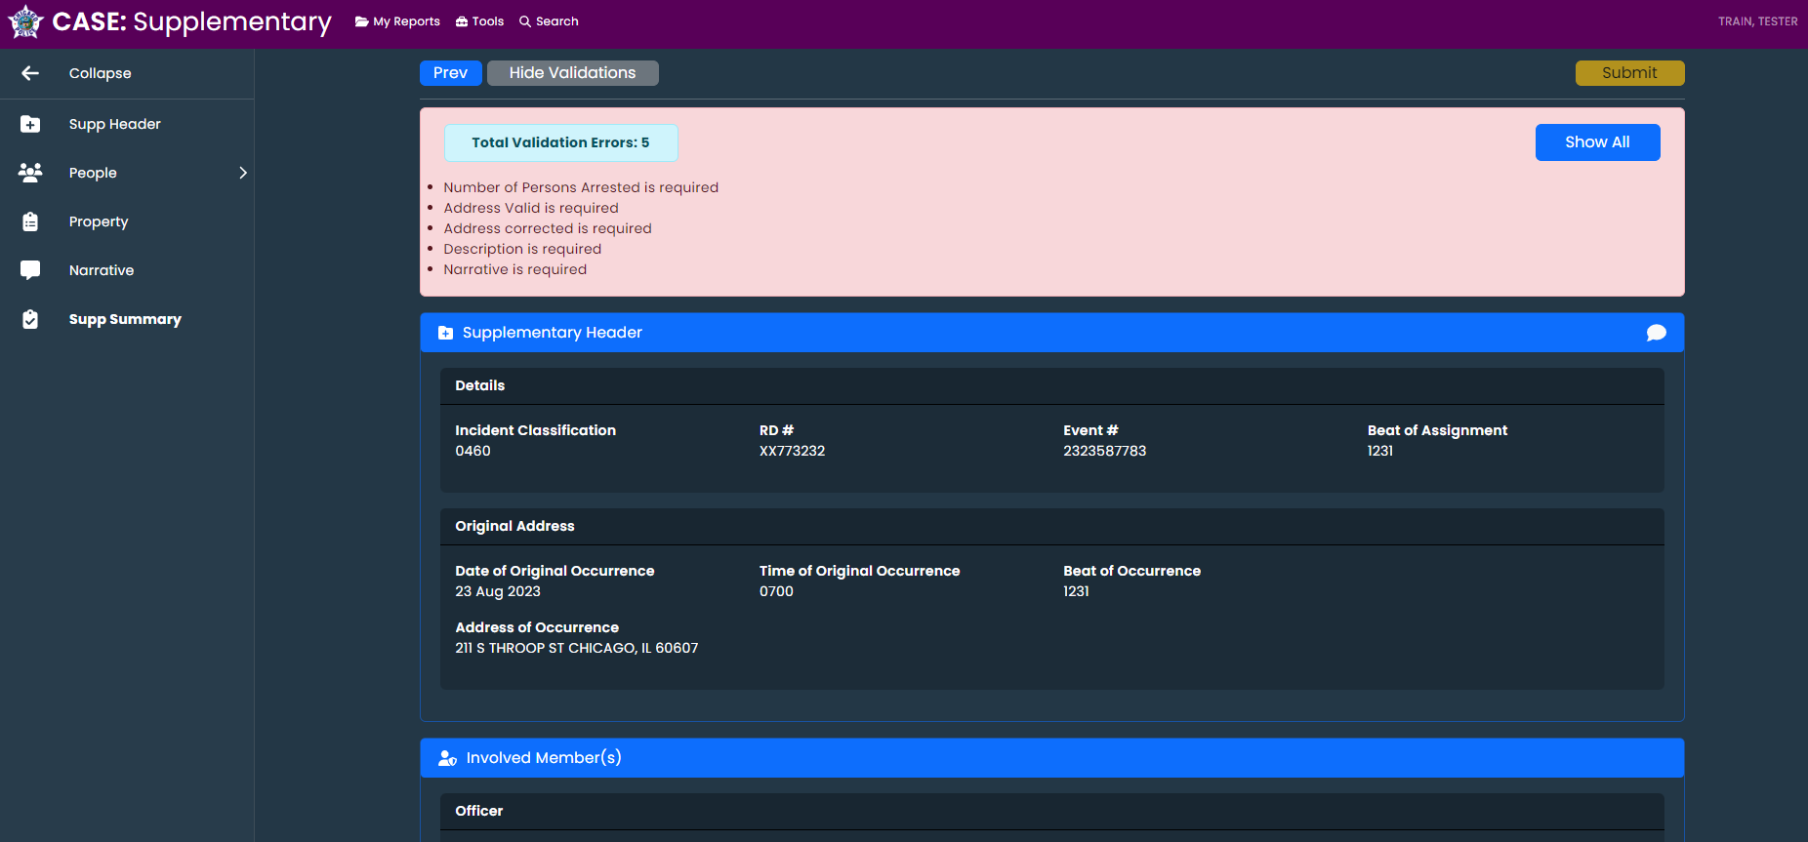Click the police star logo icon

tap(25, 21)
